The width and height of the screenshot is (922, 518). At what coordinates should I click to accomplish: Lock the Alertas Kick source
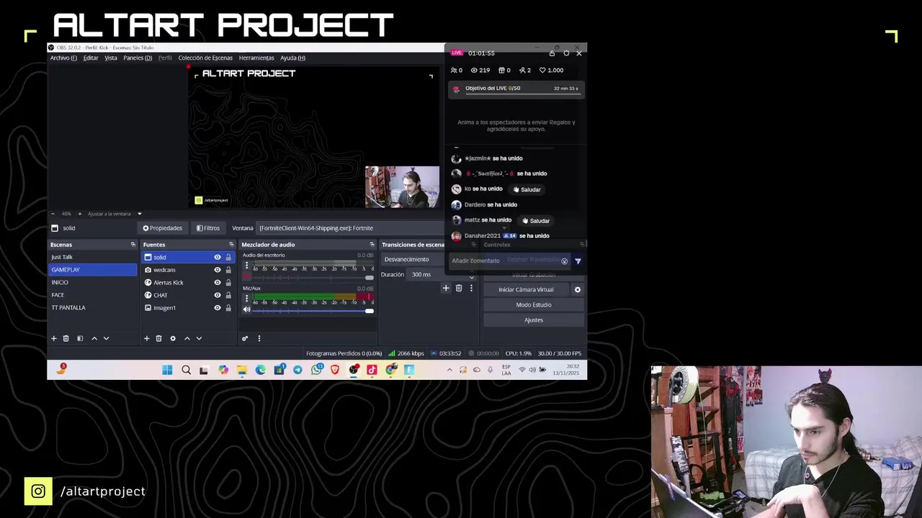coord(228,282)
